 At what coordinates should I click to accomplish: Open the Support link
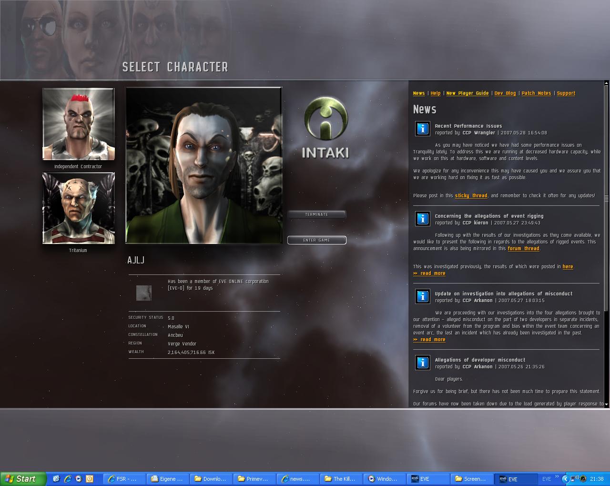tap(566, 93)
